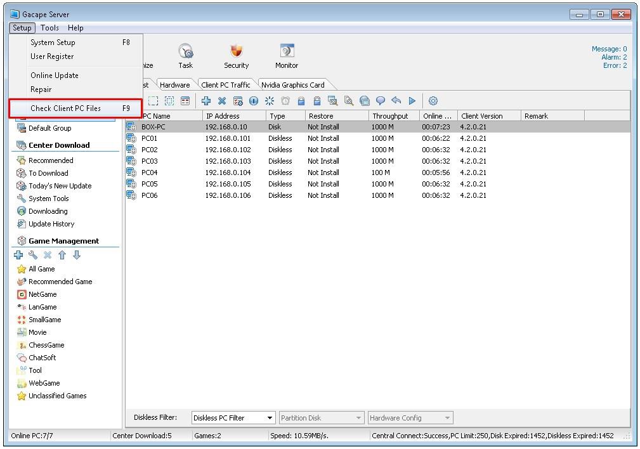Expand the Partition Disk dropdown
The height and width of the screenshot is (449, 640).
pos(322,417)
